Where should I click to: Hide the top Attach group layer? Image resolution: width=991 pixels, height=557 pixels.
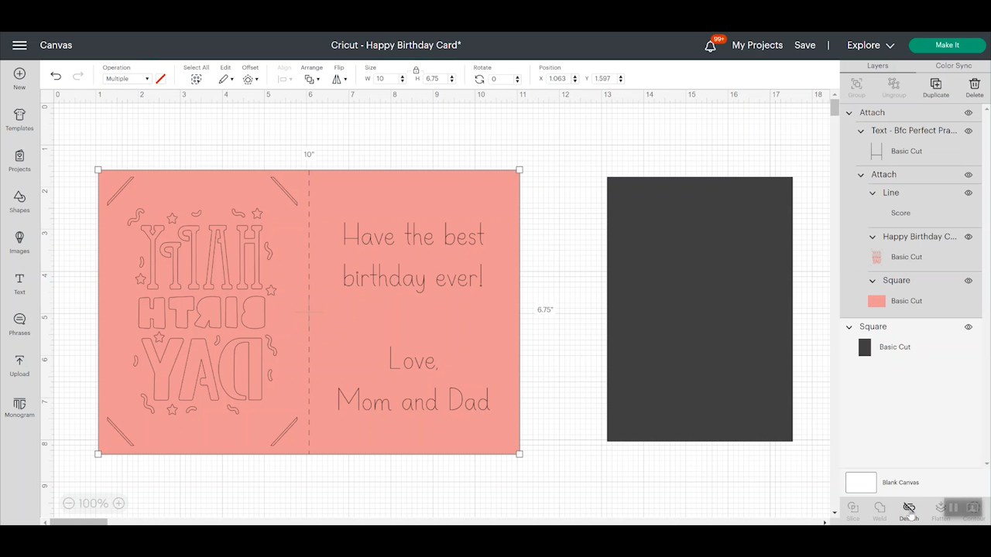pyautogui.click(x=968, y=113)
